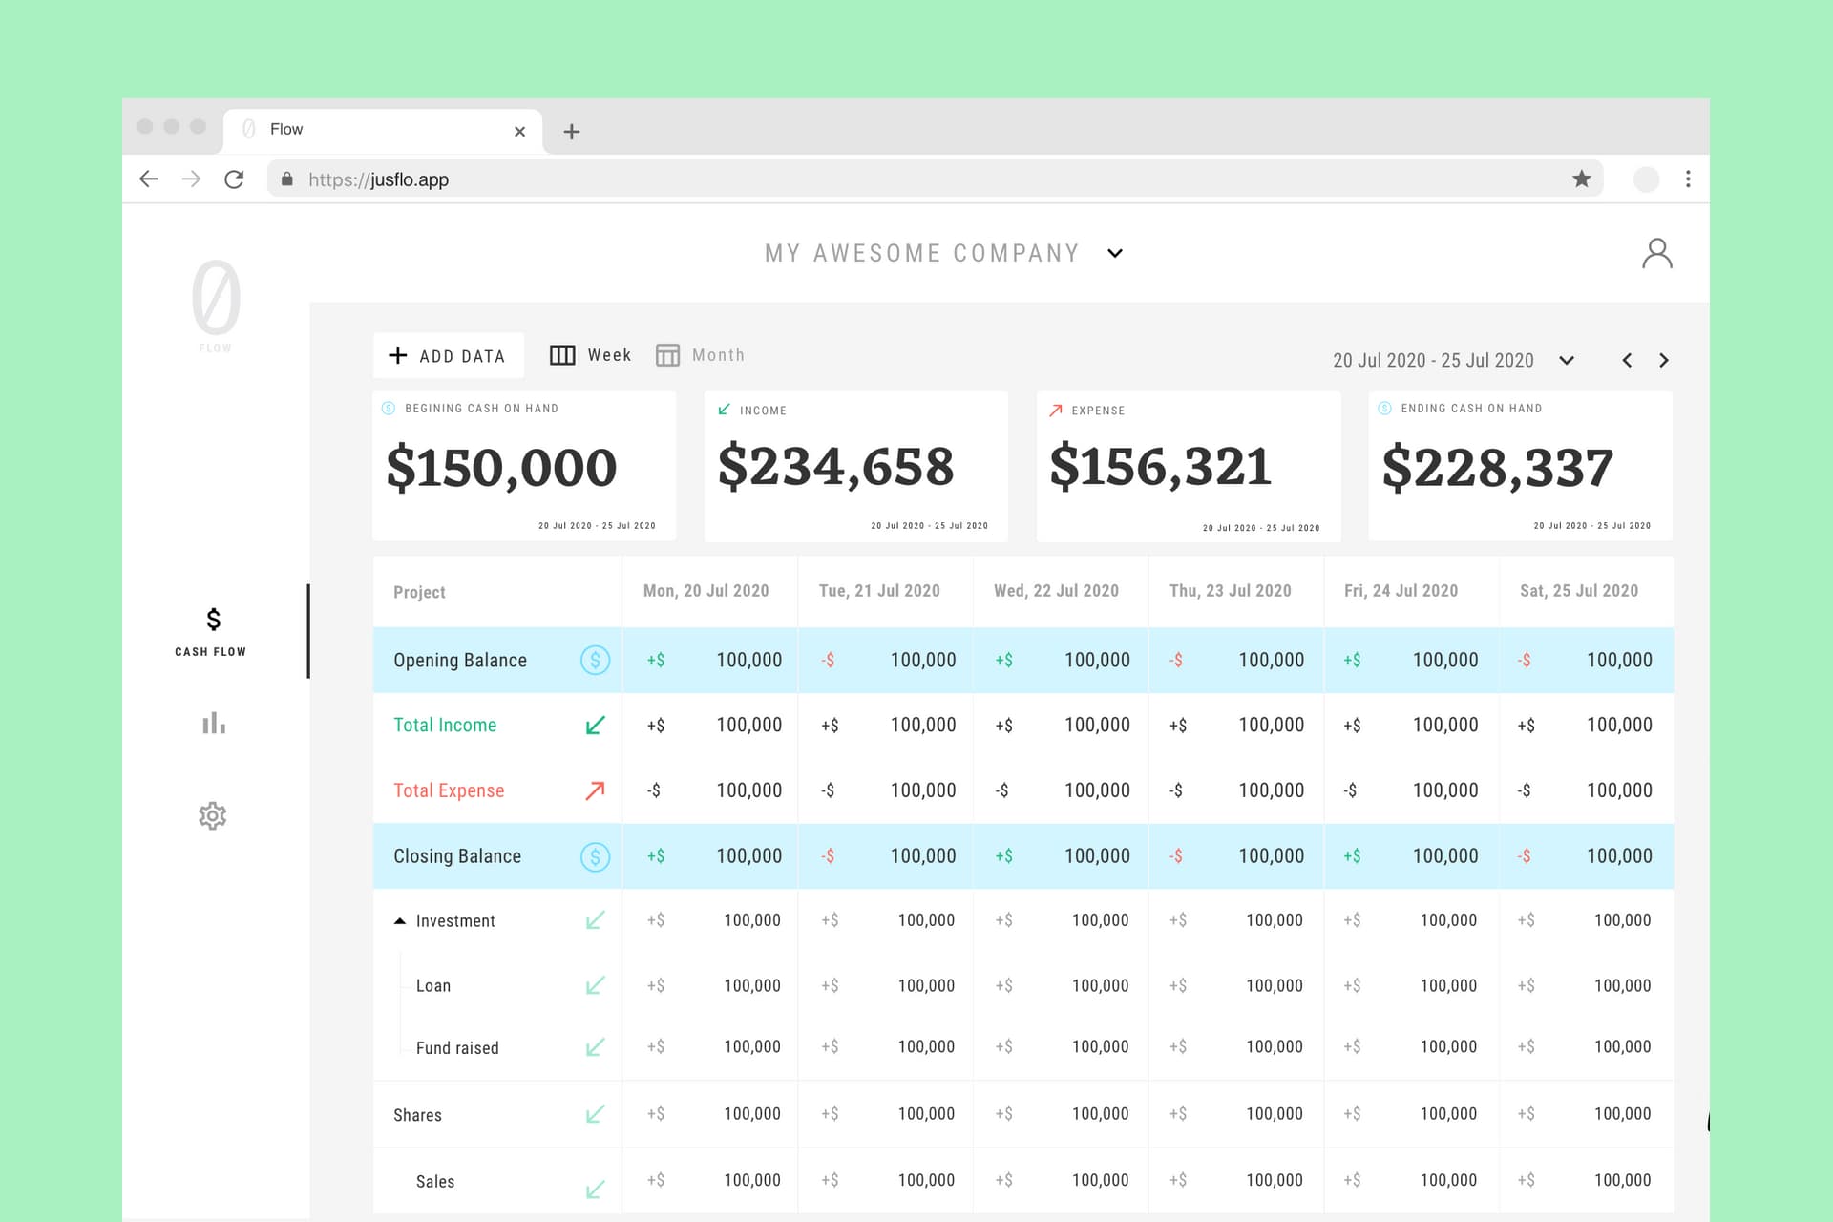This screenshot has height=1222, width=1833.
Task: Switch to Month view
Action: pyautogui.click(x=700, y=355)
